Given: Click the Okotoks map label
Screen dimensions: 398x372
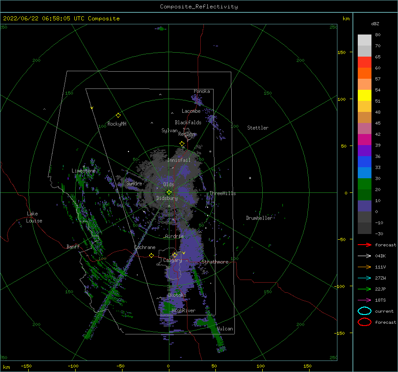Looking at the screenshot, I should pos(177,295).
